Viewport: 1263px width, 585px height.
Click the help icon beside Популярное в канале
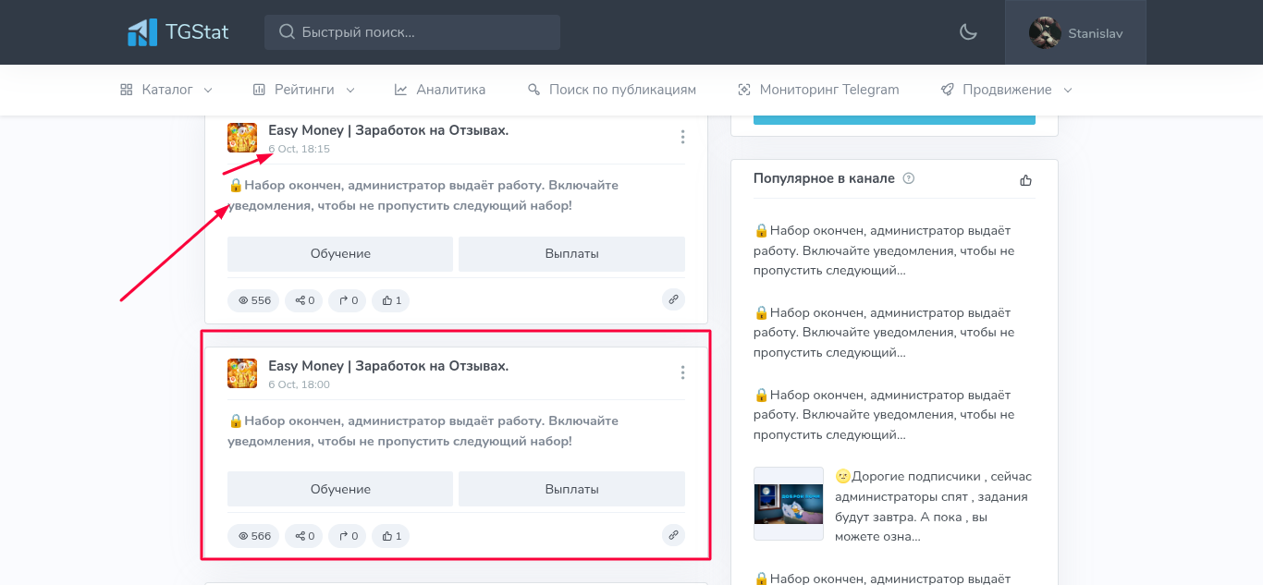[x=908, y=178]
